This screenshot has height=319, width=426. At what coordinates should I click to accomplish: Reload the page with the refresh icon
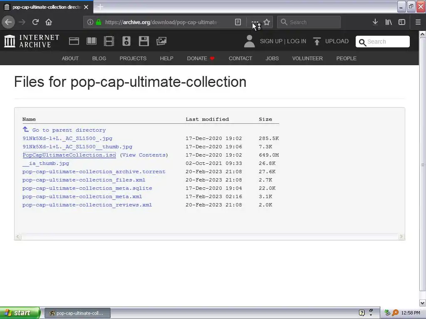(x=35, y=22)
